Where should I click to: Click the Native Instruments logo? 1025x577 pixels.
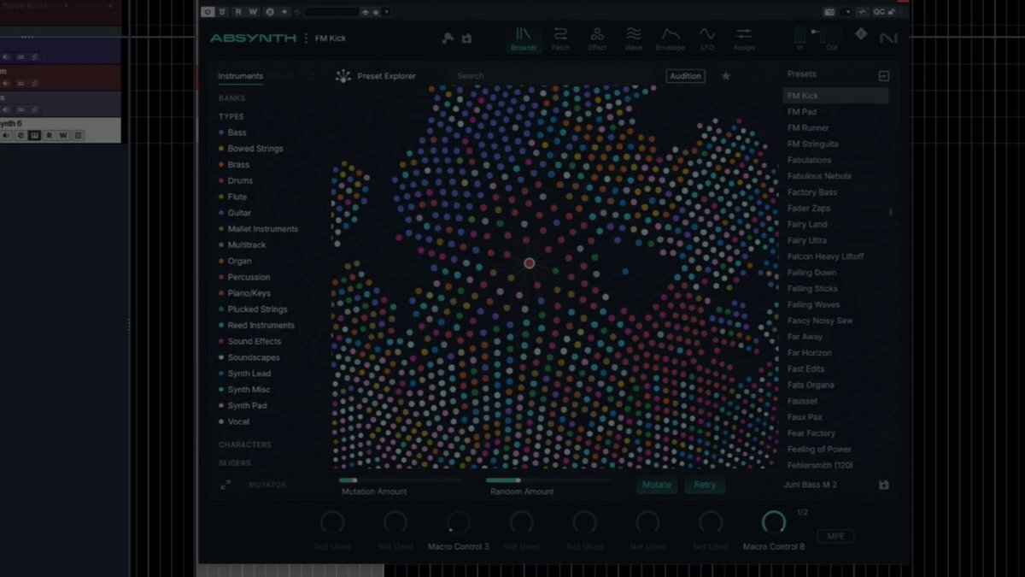tap(888, 38)
